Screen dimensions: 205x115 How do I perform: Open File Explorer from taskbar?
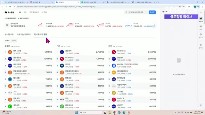110,112
